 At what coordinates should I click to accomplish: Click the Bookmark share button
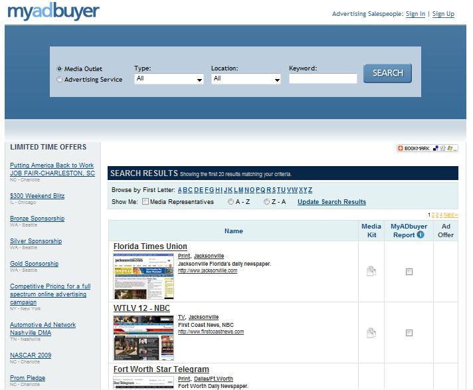(427, 148)
